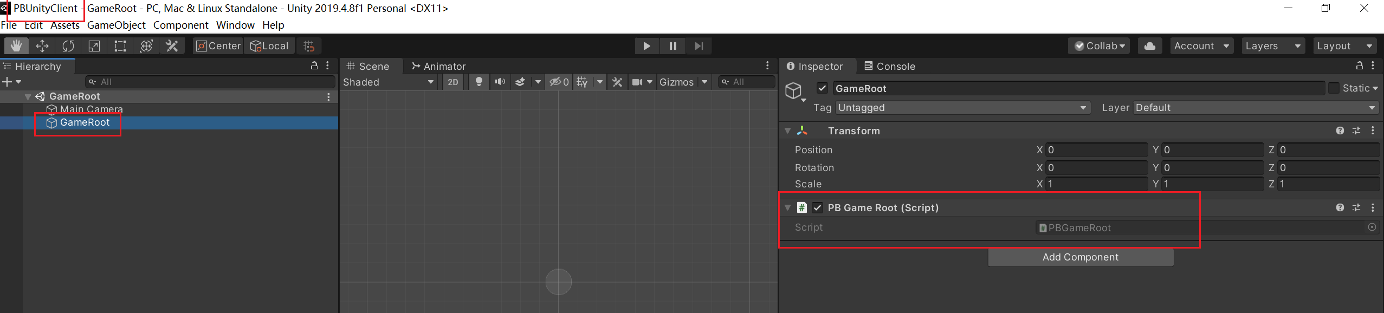Toggle scene lighting
The image size is (1384, 313).
(479, 82)
